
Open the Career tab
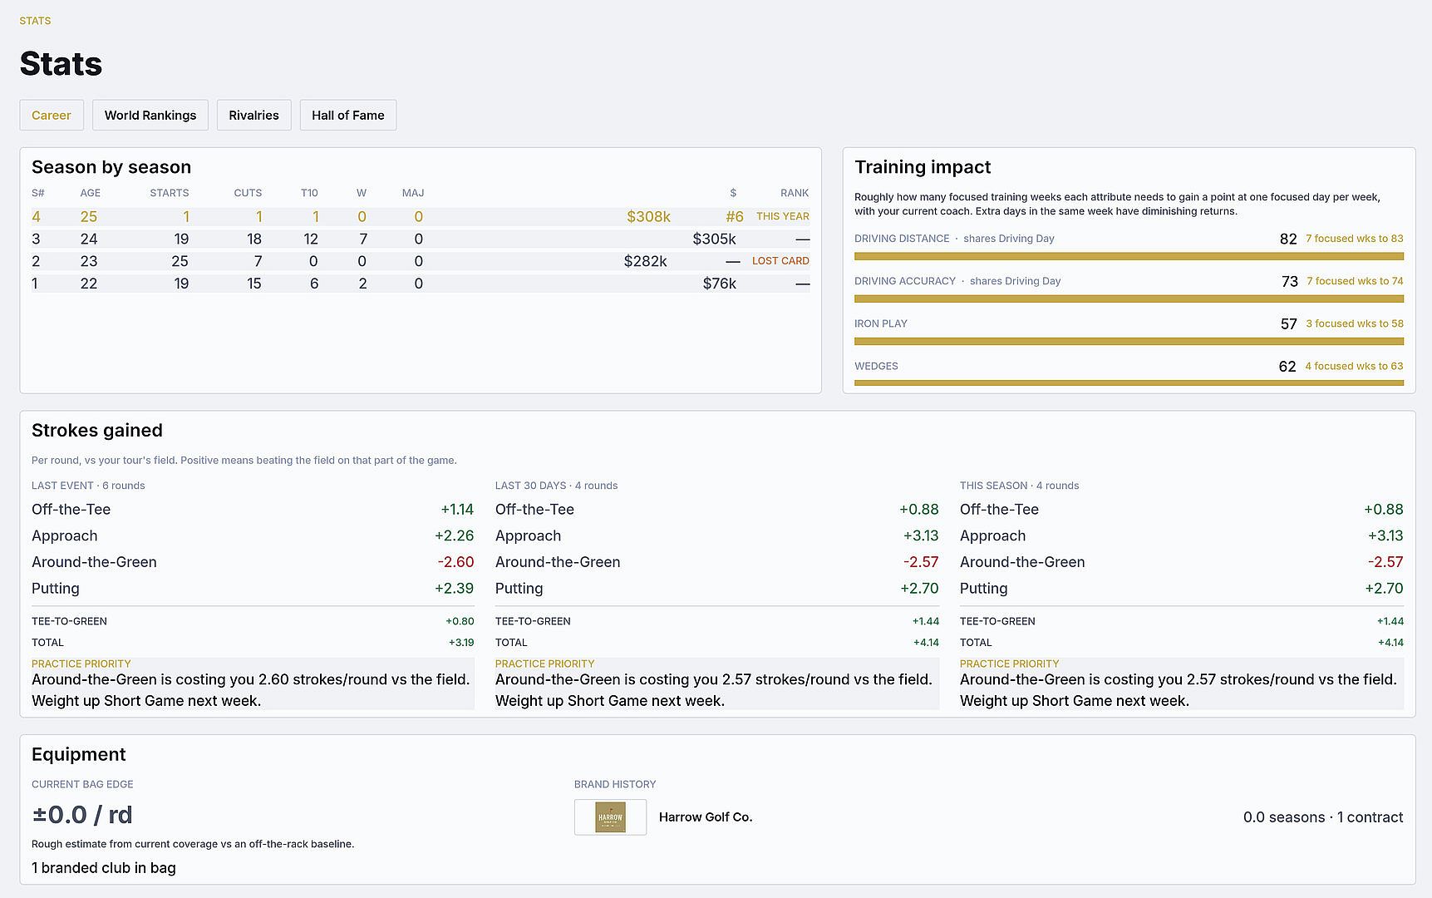52,115
